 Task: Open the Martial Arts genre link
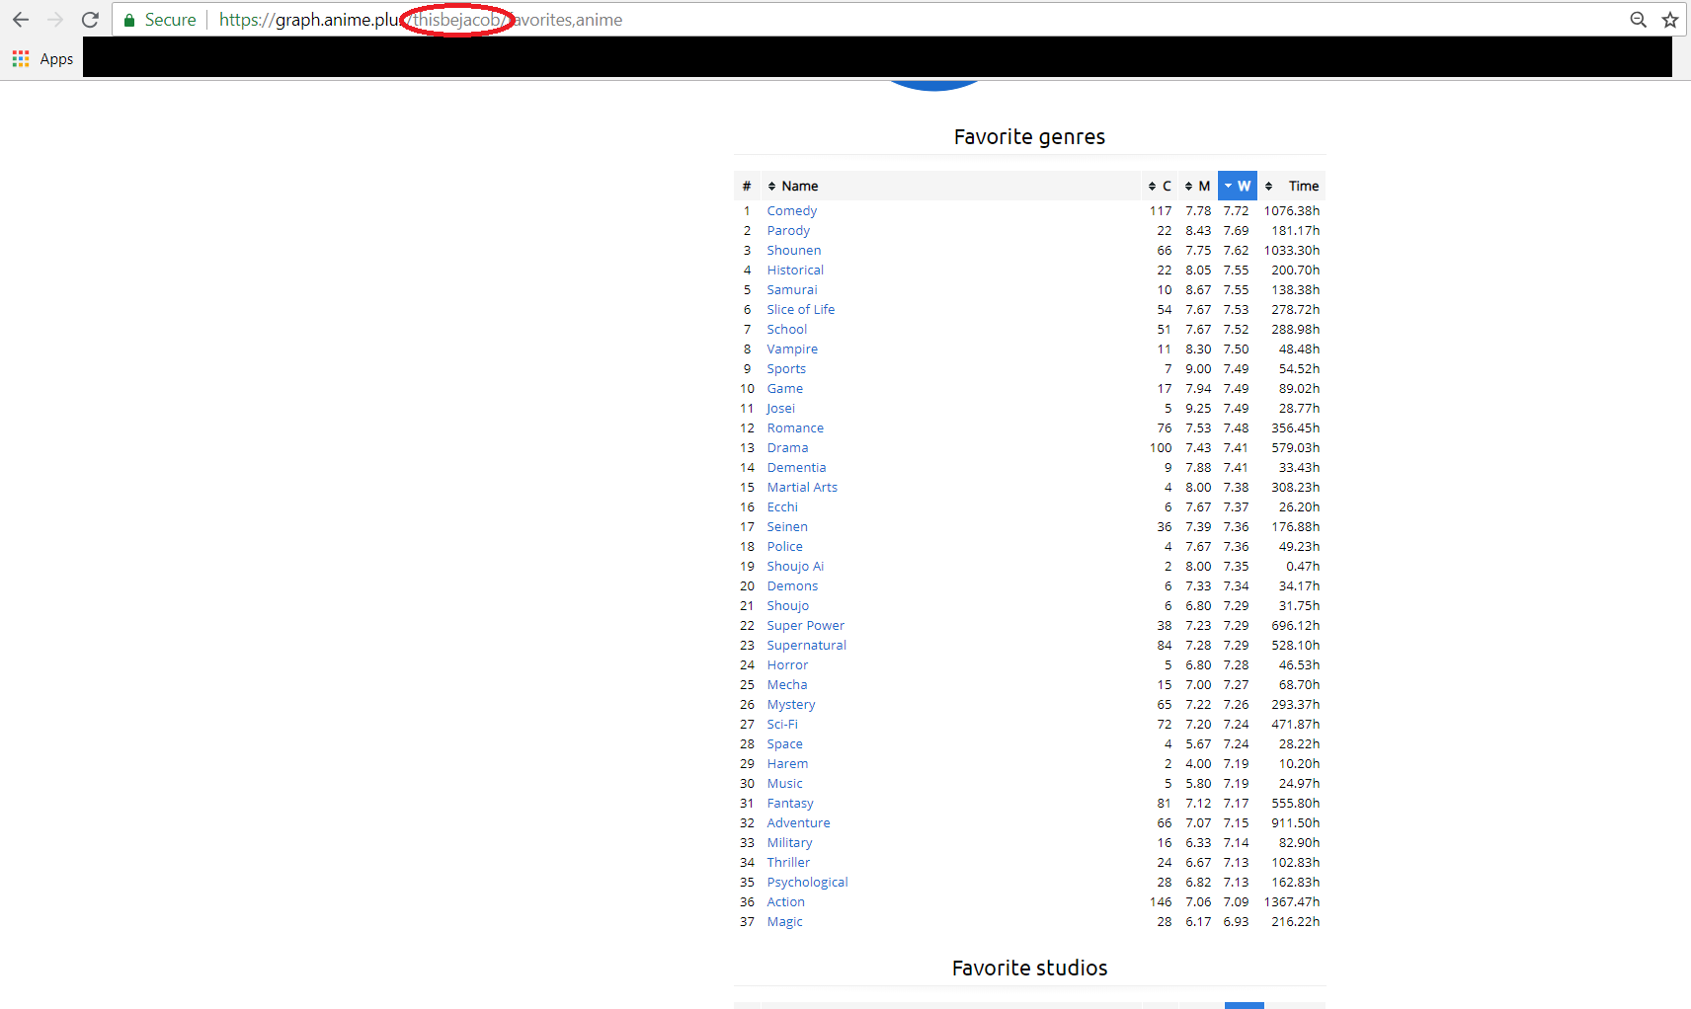click(801, 488)
